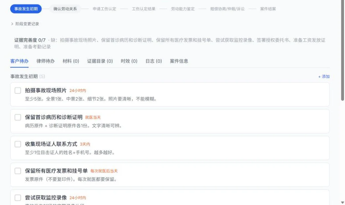
Task: Click the 拍摄事故现场照片 task title
Action: tap(46, 90)
